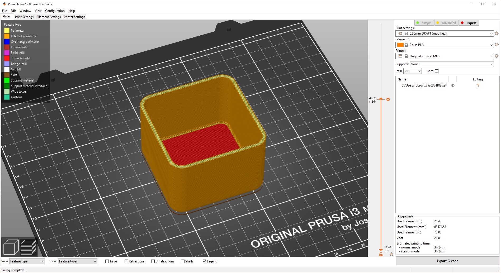Open the Print settings profile gear icon
The width and height of the screenshot is (501, 273).
[x=497, y=33]
